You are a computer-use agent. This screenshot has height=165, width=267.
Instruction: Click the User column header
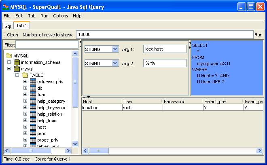(x=142, y=102)
